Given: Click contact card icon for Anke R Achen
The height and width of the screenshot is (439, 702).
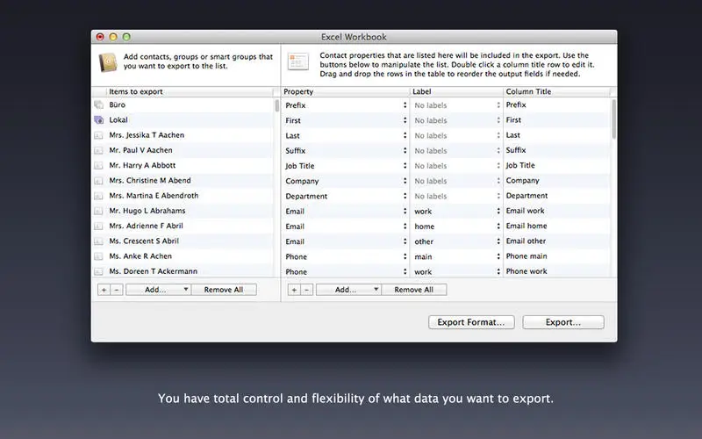Looking at the screenshot, I should click(x=98, y=256).
